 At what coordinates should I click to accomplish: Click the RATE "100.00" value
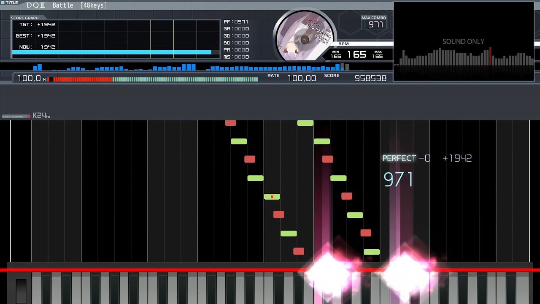tap(302, 78)
